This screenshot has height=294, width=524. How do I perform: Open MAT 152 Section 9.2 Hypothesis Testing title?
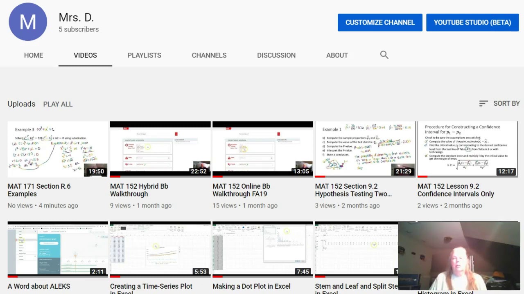(353, 190)
